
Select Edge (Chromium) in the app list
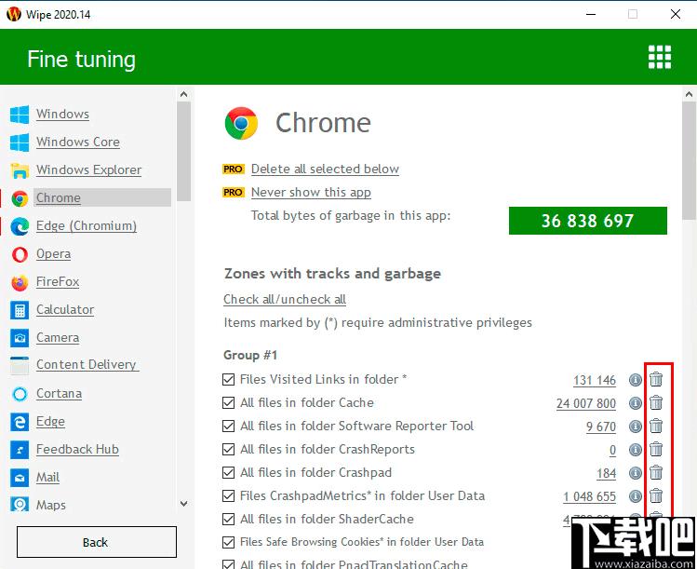87,226
